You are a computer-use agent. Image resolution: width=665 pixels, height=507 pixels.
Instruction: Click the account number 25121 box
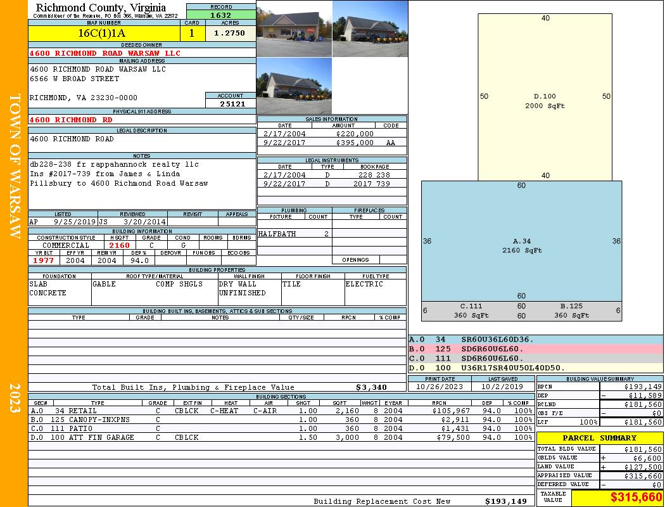click(231, 103)
